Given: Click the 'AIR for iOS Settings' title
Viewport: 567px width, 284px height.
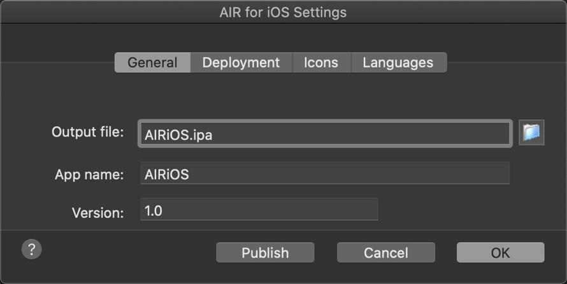Looking at the screenshot, I should tap(283, 12).
